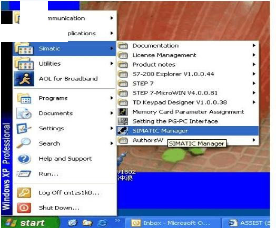Click the Documents icon
The height and width of the screenshot is (228, 276).
(x=24, y=113)
